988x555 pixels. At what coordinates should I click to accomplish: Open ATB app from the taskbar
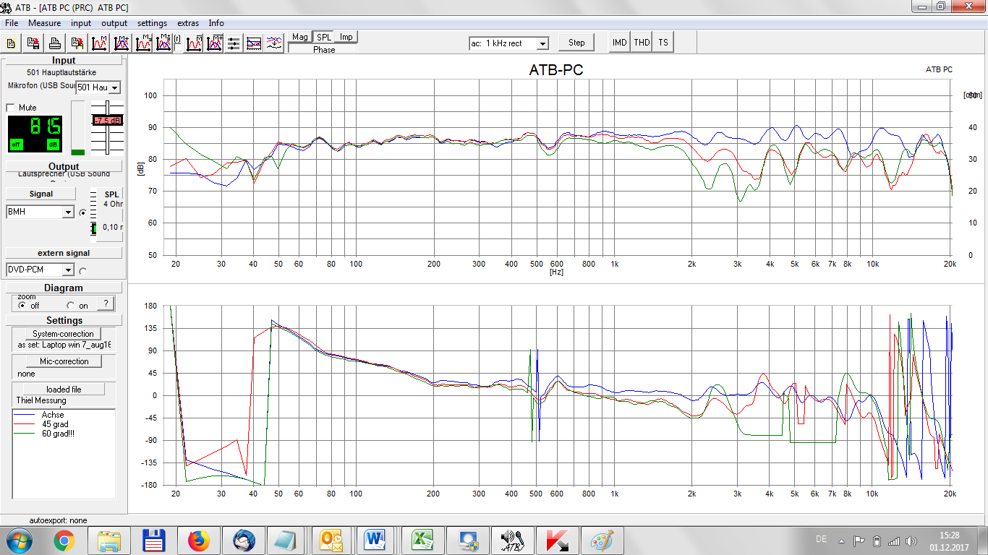pyautogui.click(x=511, y=540)
